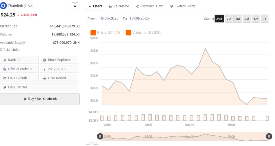Viewport: 275px width, 146px height.
Task: Open the Chart tab
Action: pyautogui.click(x=95, y=6)
